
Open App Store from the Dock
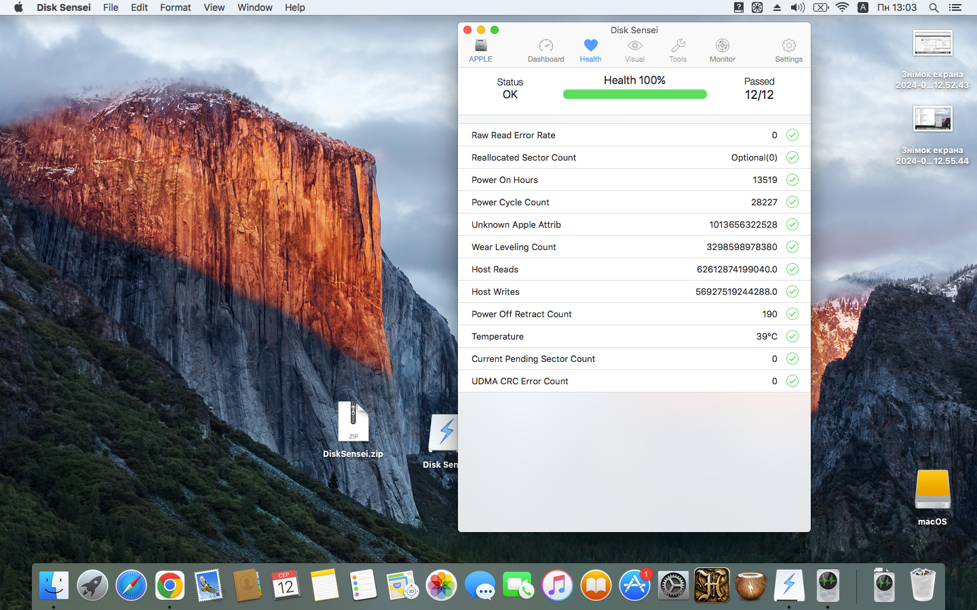point(634,585)
